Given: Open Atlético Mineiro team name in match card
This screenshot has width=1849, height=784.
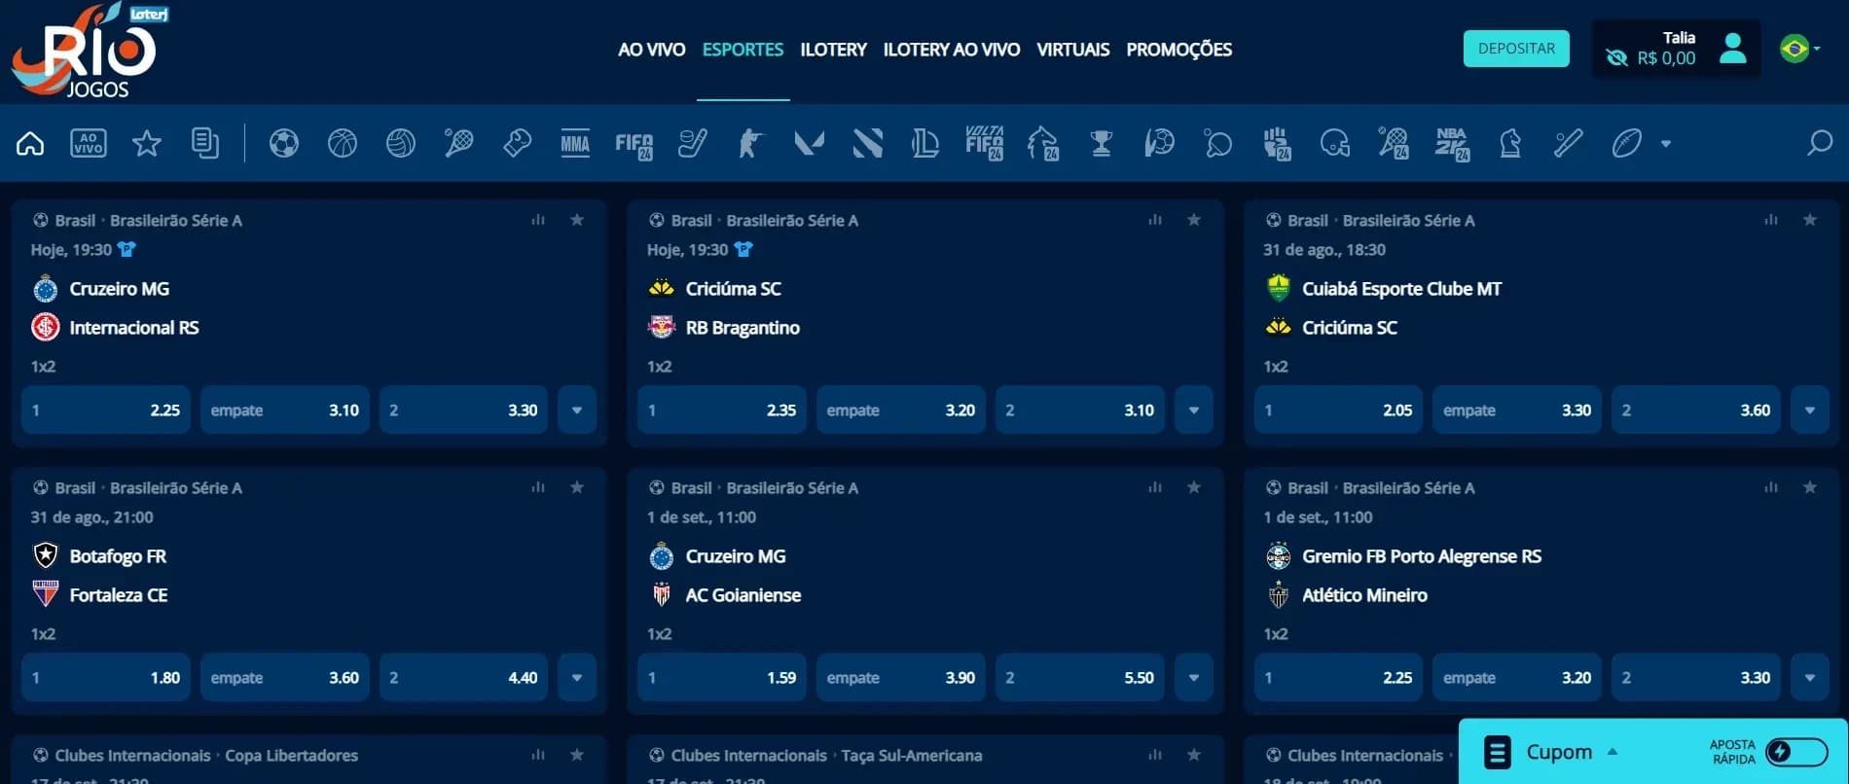Looking at the screenshot, I should tap(1364, 595).
